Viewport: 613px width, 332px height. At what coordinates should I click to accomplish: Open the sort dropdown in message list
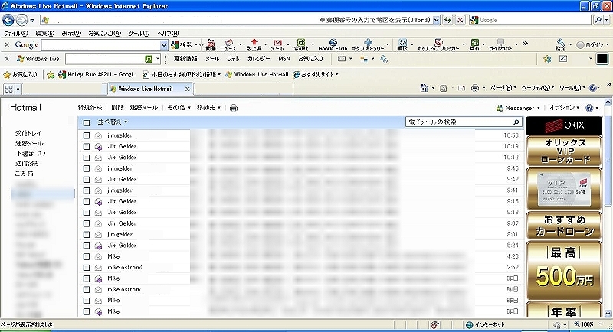[x=112, y=122]
